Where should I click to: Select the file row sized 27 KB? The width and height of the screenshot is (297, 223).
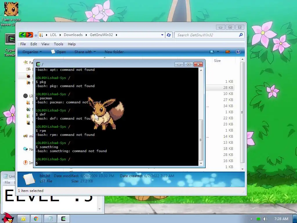tap(220, 100)
